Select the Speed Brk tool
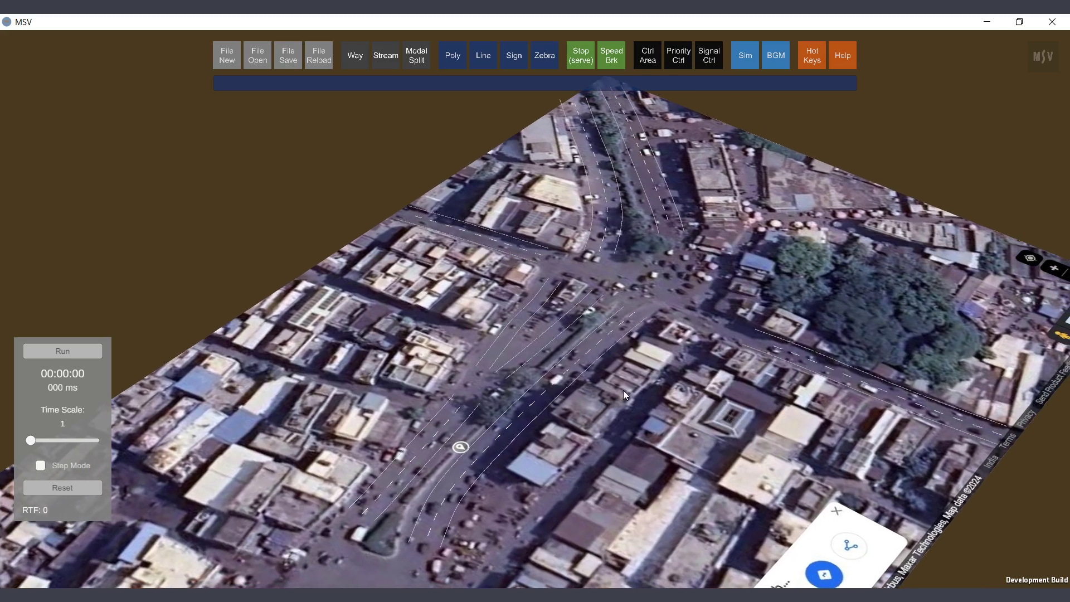1070x602 pixels. coord(611,55)
